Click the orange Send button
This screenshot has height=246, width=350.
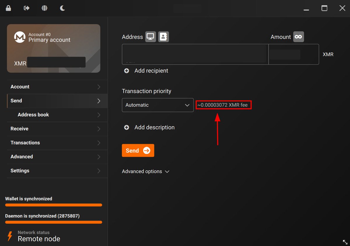[x=138, y=151]
